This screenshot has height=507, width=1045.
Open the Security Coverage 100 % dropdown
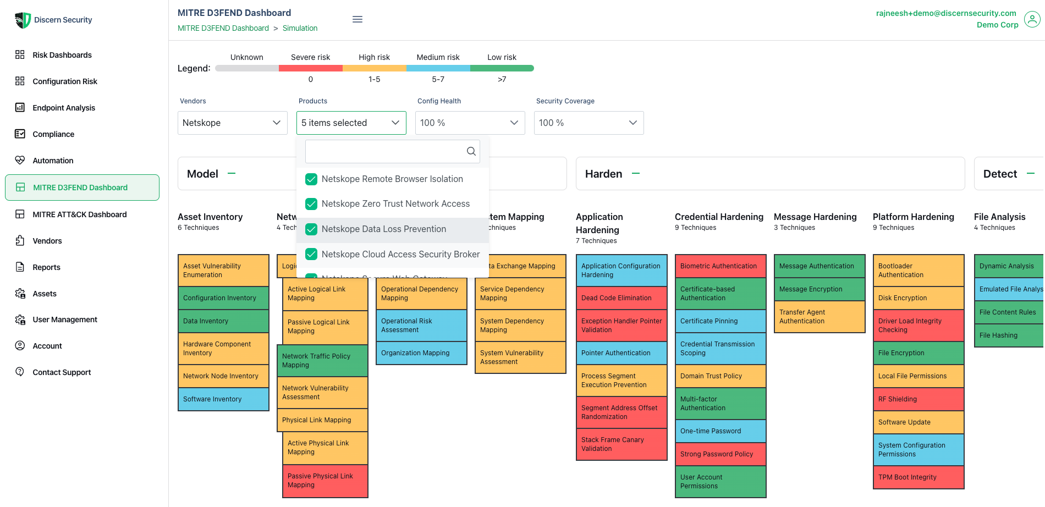[x=589, y=123]
